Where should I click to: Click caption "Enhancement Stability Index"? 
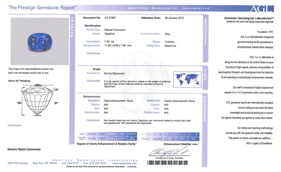coord(182,144)
